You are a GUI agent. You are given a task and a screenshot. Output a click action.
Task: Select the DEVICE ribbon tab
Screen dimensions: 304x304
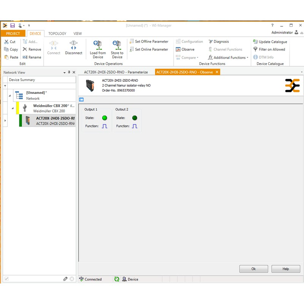coord(35,33)
